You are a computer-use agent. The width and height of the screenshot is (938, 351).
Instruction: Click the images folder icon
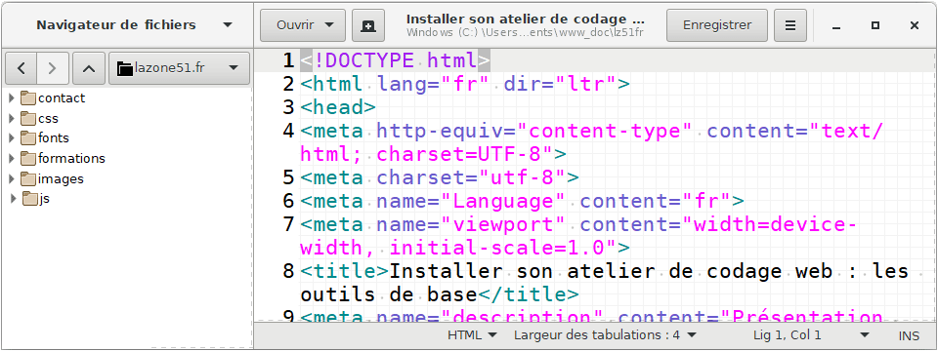(x=28, y=178)
